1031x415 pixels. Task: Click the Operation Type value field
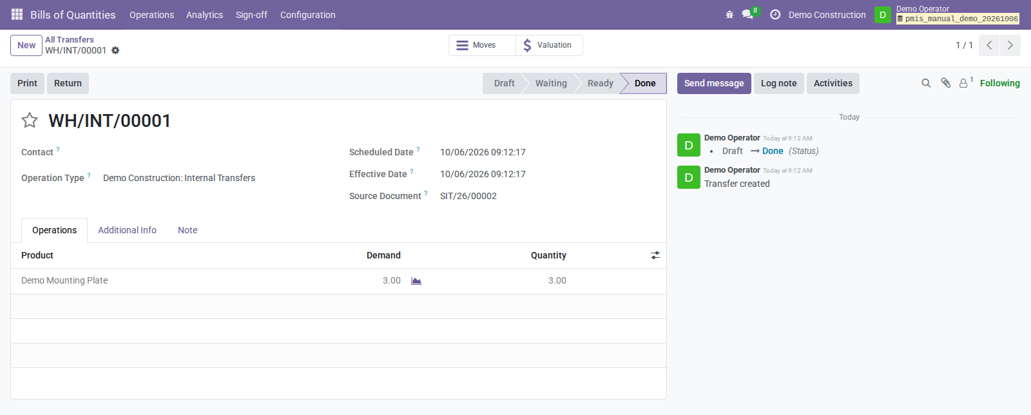(x=179, y=178)
